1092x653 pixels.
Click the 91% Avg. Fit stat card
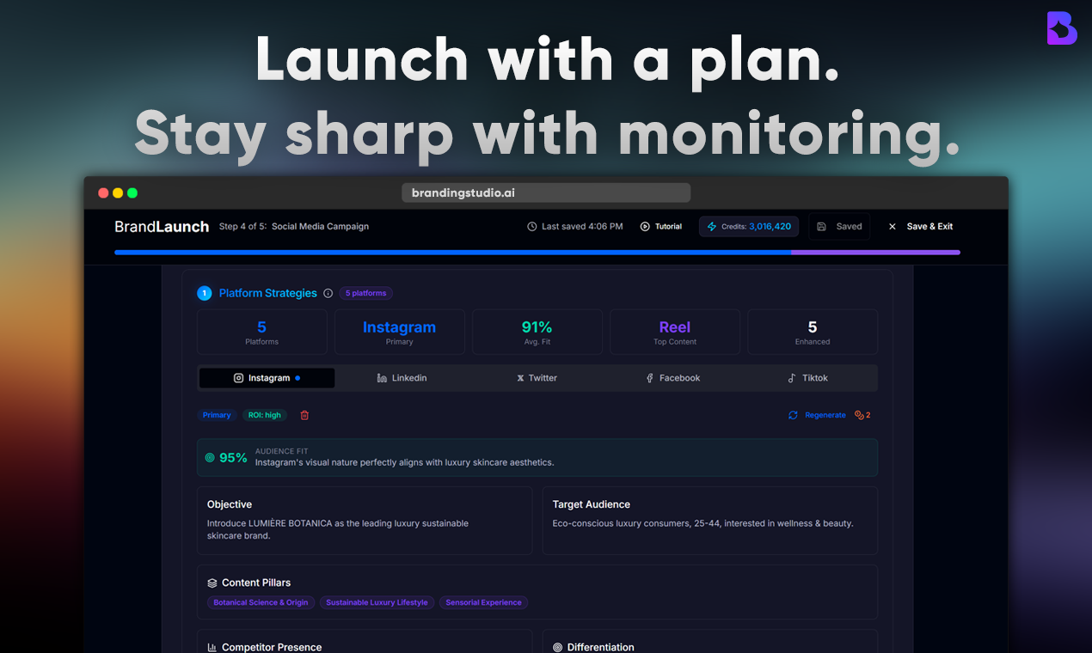click(537, 333)
